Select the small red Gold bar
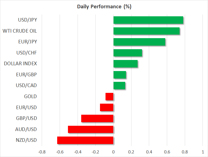Viewport: 208px width, 157px height. pyautogui.click(x=109, y=96)
